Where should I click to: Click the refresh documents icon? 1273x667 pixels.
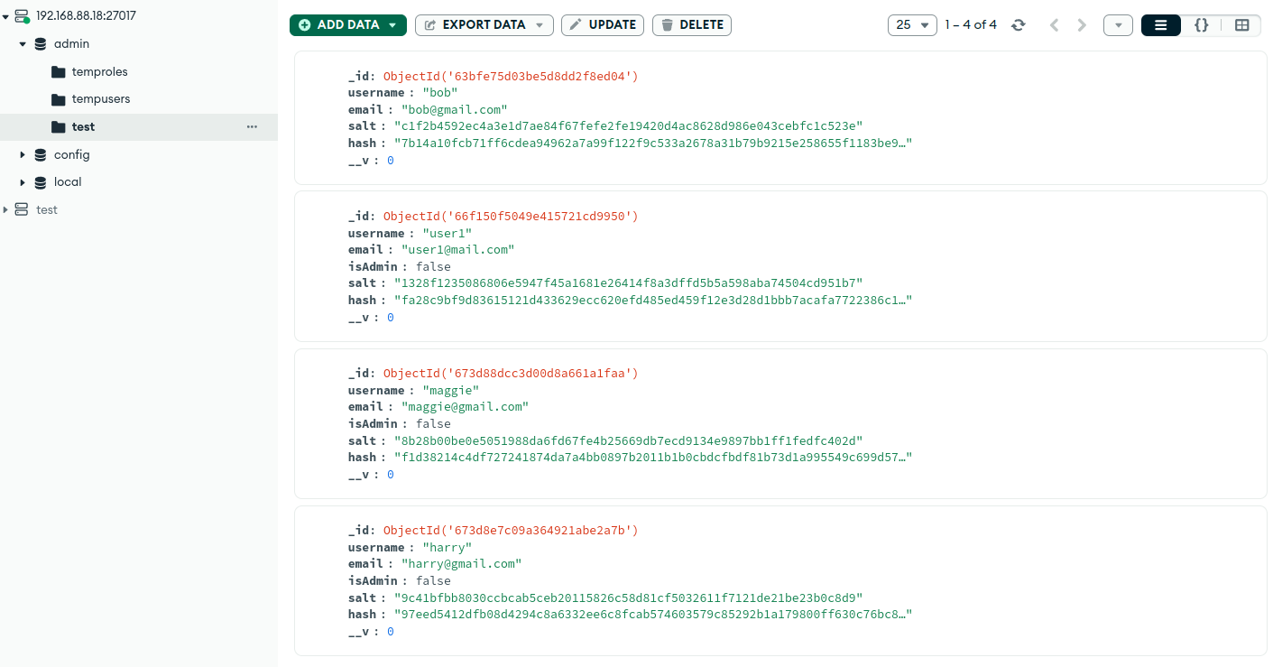pos(1019,25)
